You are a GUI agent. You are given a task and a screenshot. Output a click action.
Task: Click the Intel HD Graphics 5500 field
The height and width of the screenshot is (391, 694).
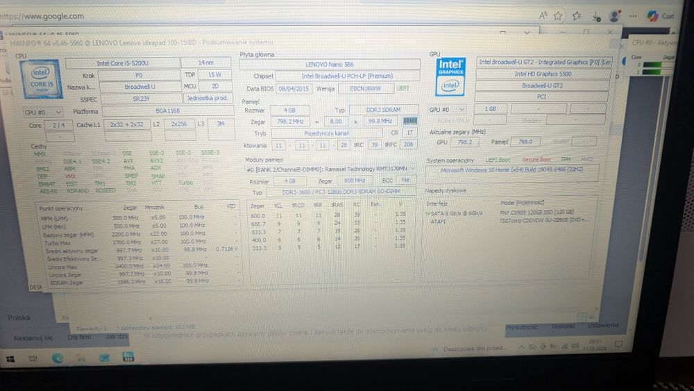click(543, 74)
